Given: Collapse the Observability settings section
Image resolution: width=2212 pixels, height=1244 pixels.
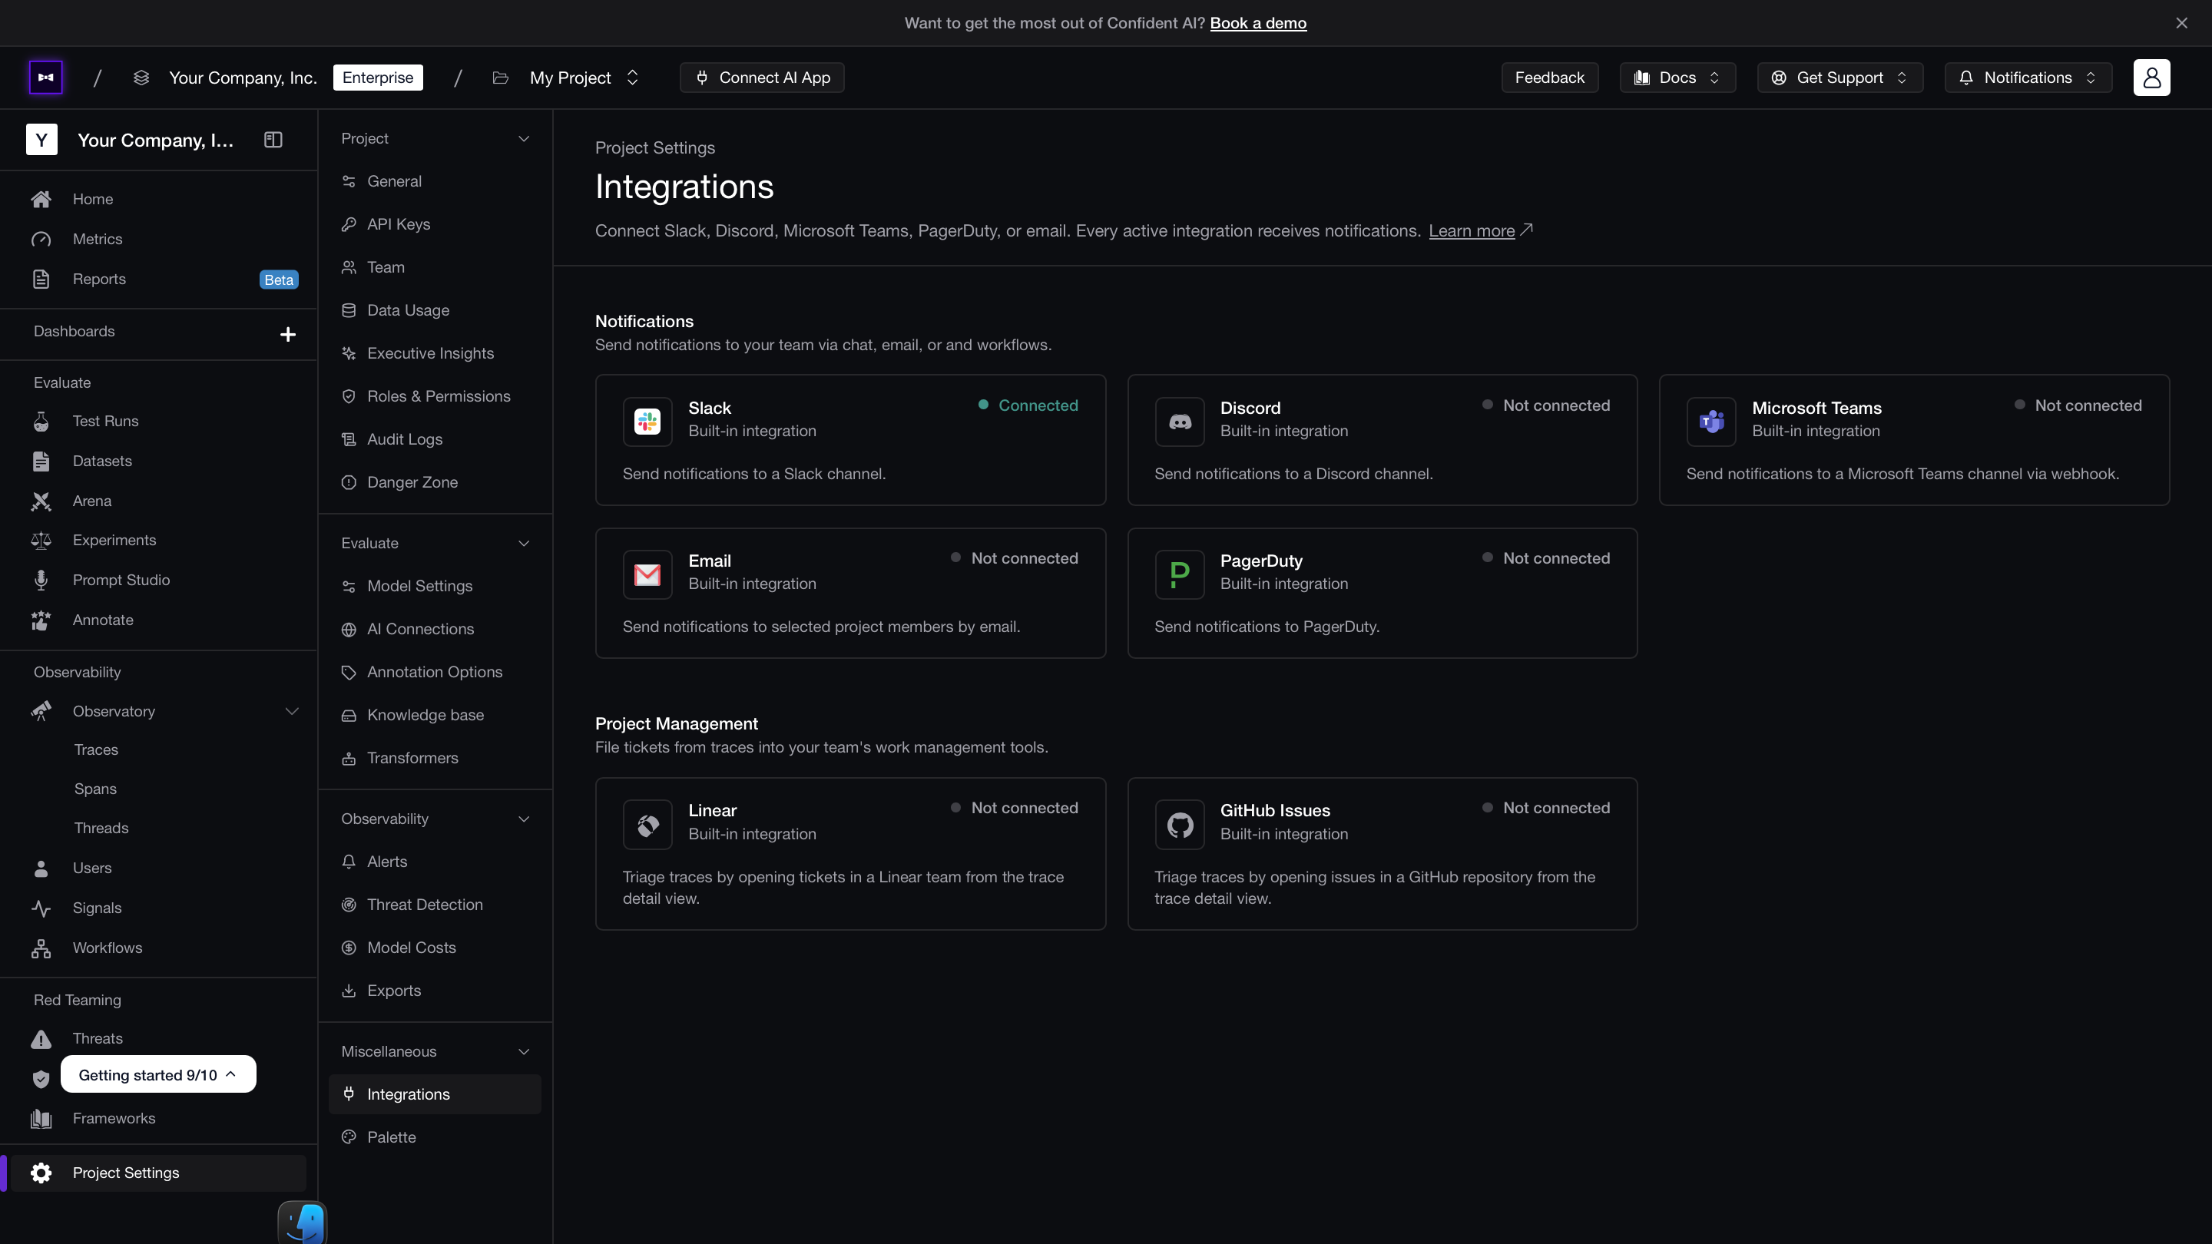Looking at the screenshot, I should pos(524,819).
